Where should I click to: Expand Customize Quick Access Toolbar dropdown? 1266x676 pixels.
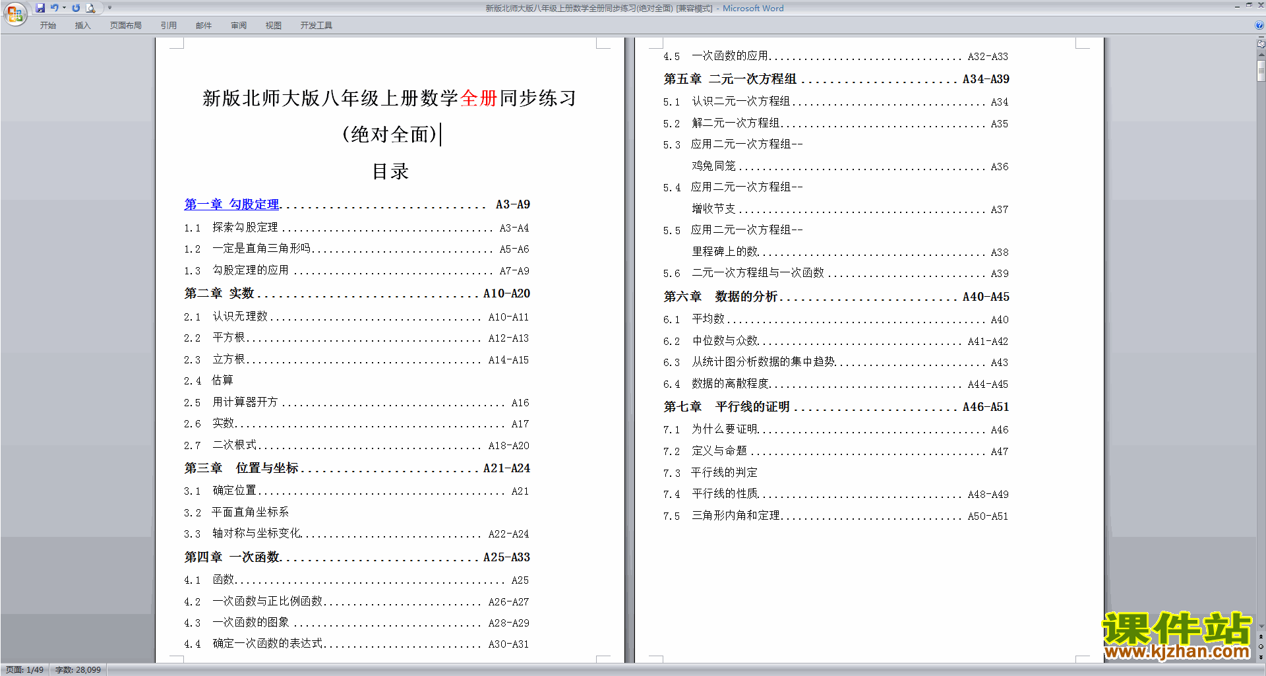(109, 8)
